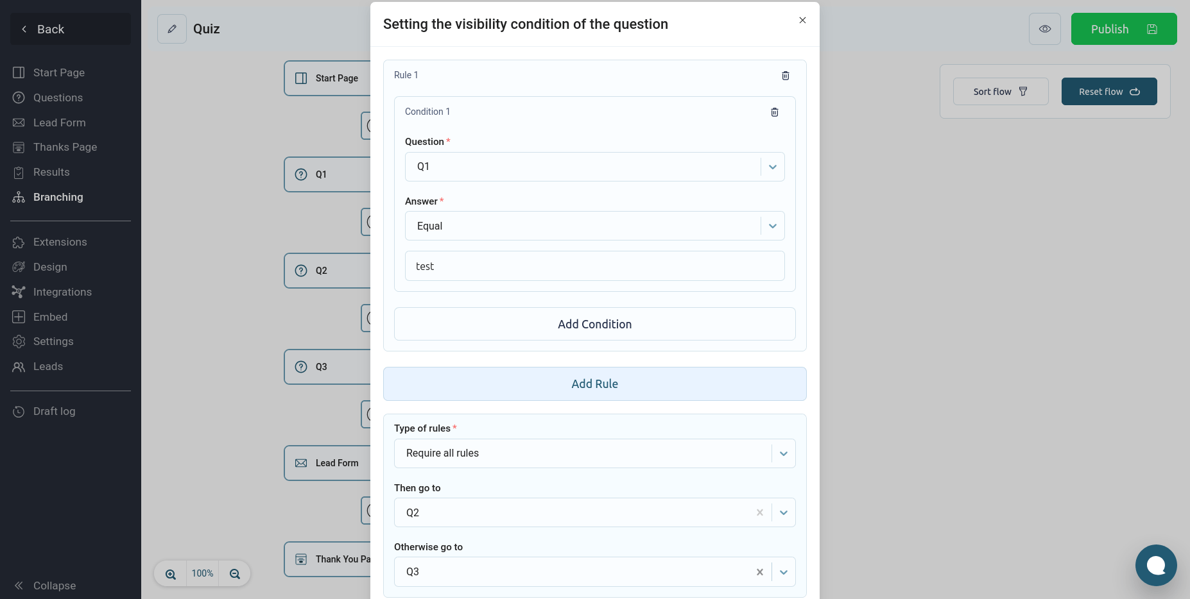Image resolution: width=1190 pixels, height=599 pixels.
Task: Select the Q1 node in flow
Action: pyautogui.click(x=327, y=174)
